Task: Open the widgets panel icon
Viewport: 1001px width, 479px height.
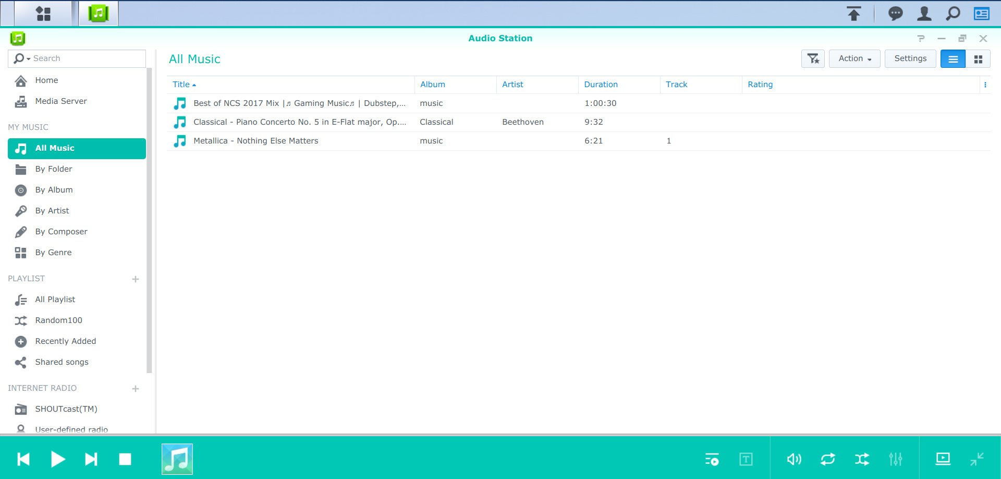Action: pyautogui.click(x=982, y=14)
